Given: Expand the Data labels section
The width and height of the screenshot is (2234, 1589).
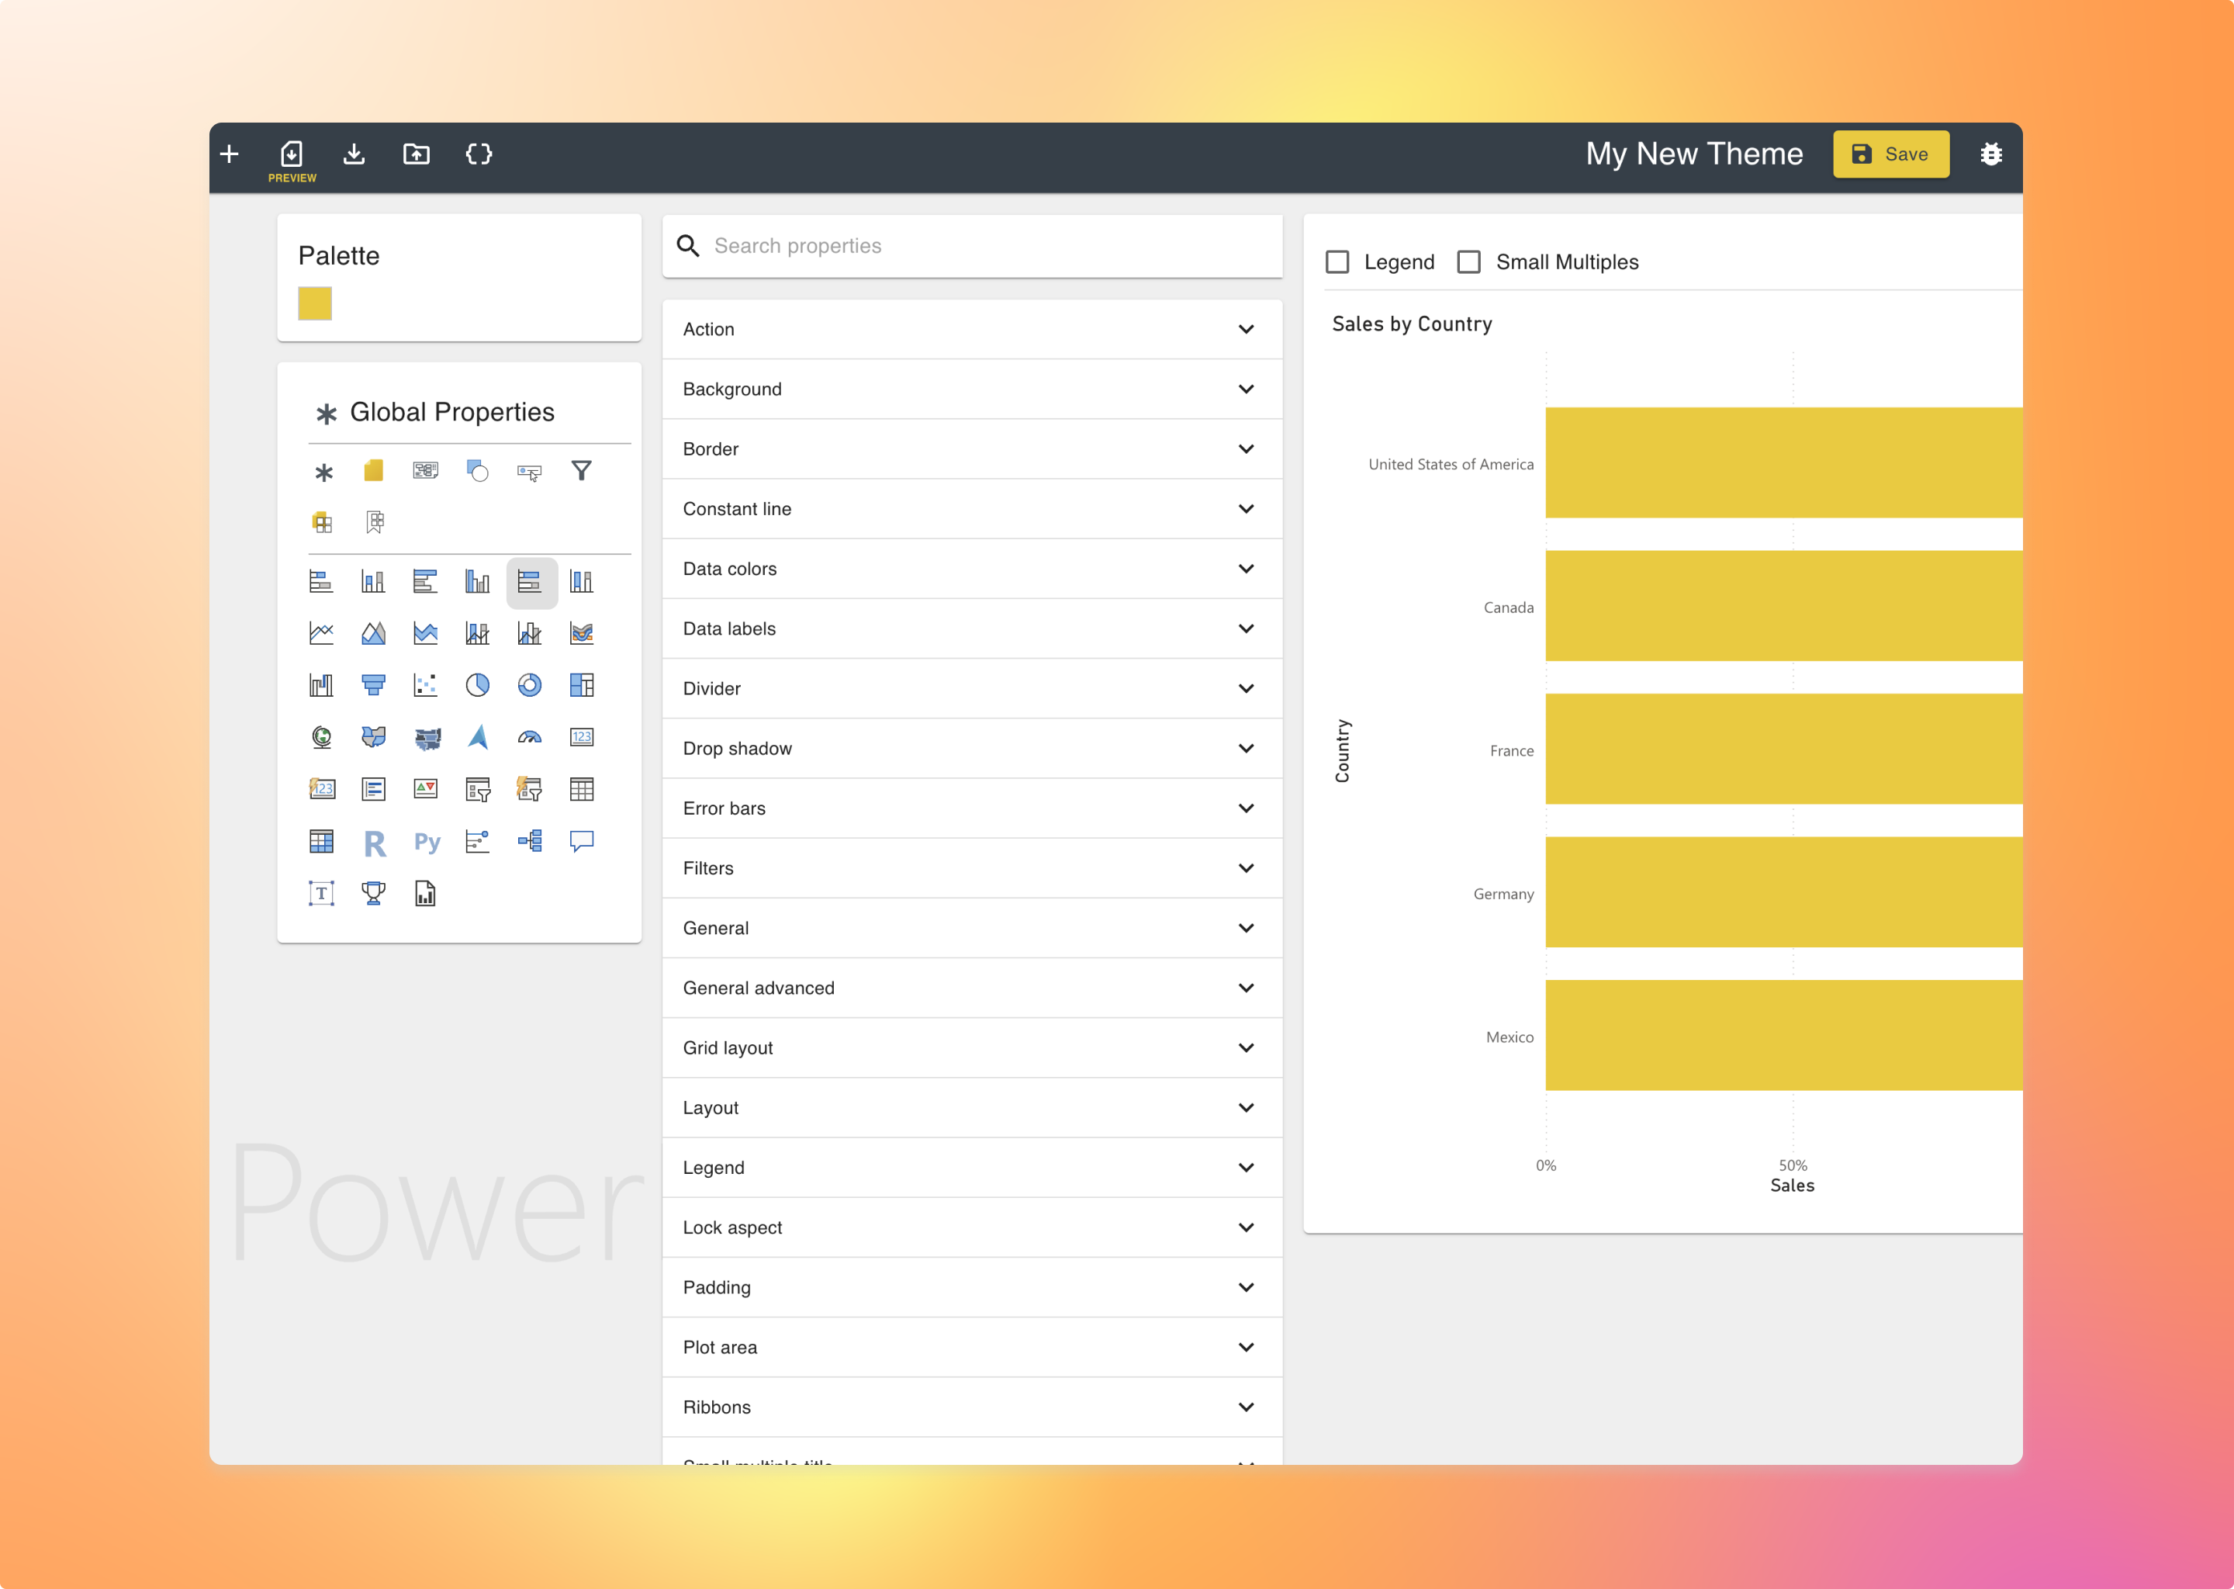Looking at the screenshot, I should coord(972,628).
